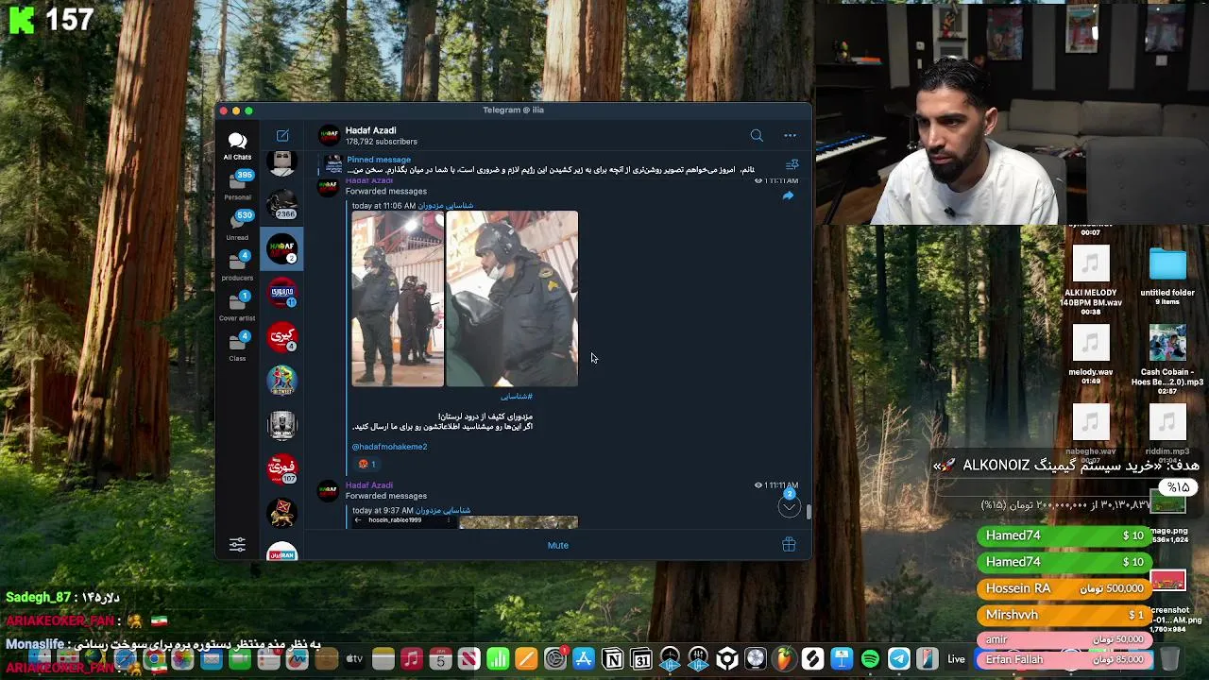Click the message list scrollbar thumb

(x=809, y=511)
